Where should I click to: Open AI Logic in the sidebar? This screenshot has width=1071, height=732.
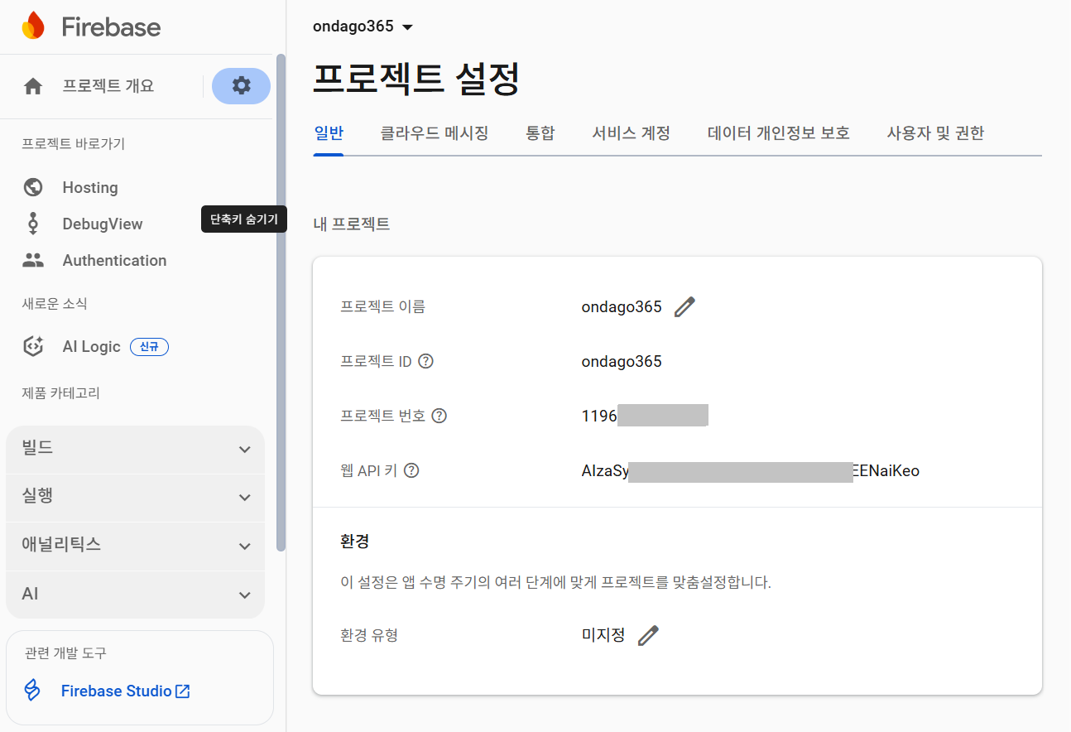coord(91,346)
